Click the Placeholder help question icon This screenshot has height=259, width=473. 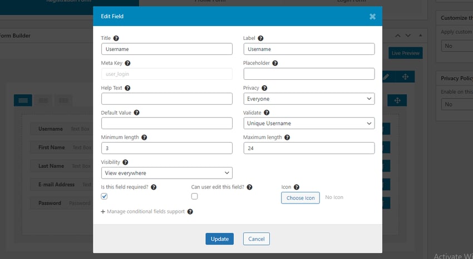(275, 63)
